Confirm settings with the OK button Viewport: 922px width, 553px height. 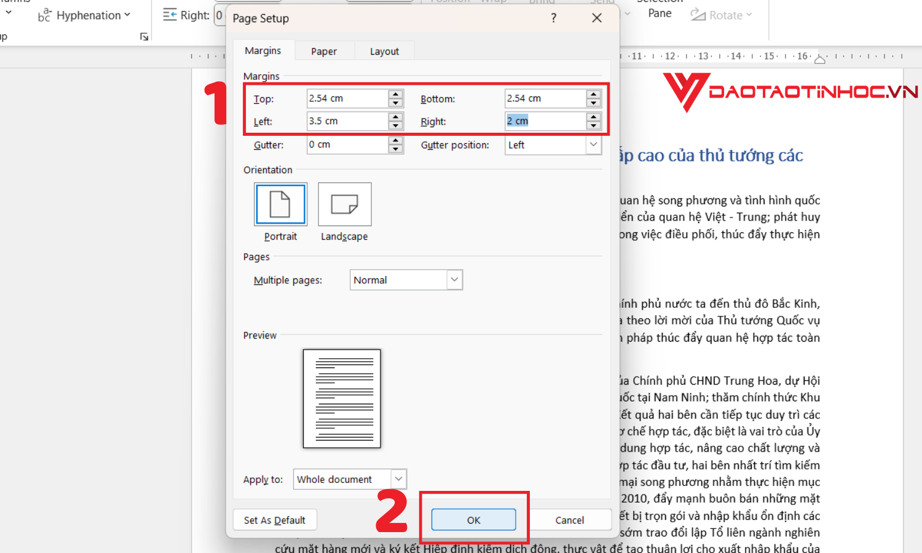(x=473, y=520)
